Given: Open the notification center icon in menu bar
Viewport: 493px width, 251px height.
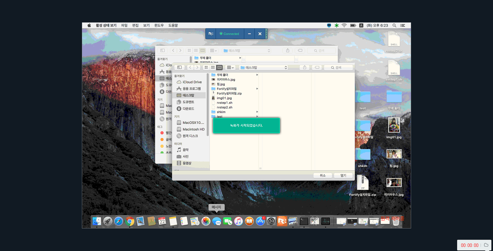Looking at the screenshot, I should [x=403, y=25].
